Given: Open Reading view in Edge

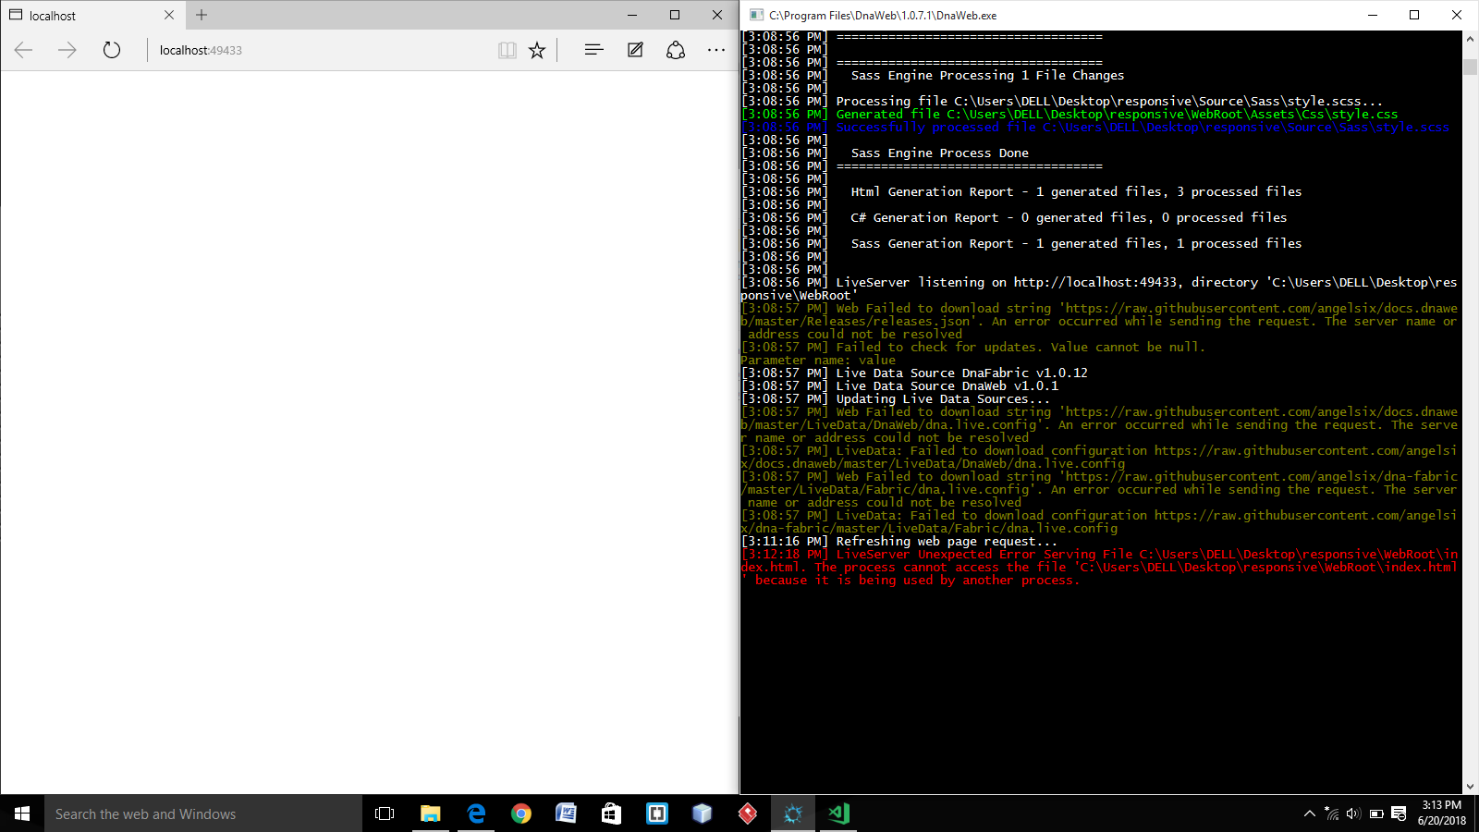Looking at the screenshot, I should (x=507, y=50).
